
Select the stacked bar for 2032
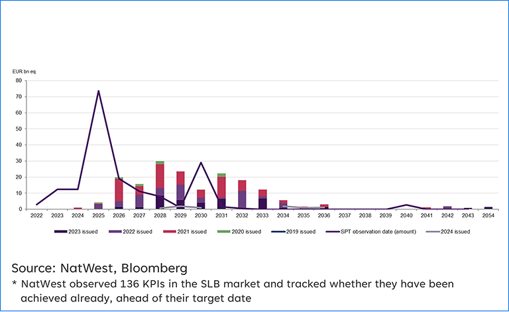(242, 195)
